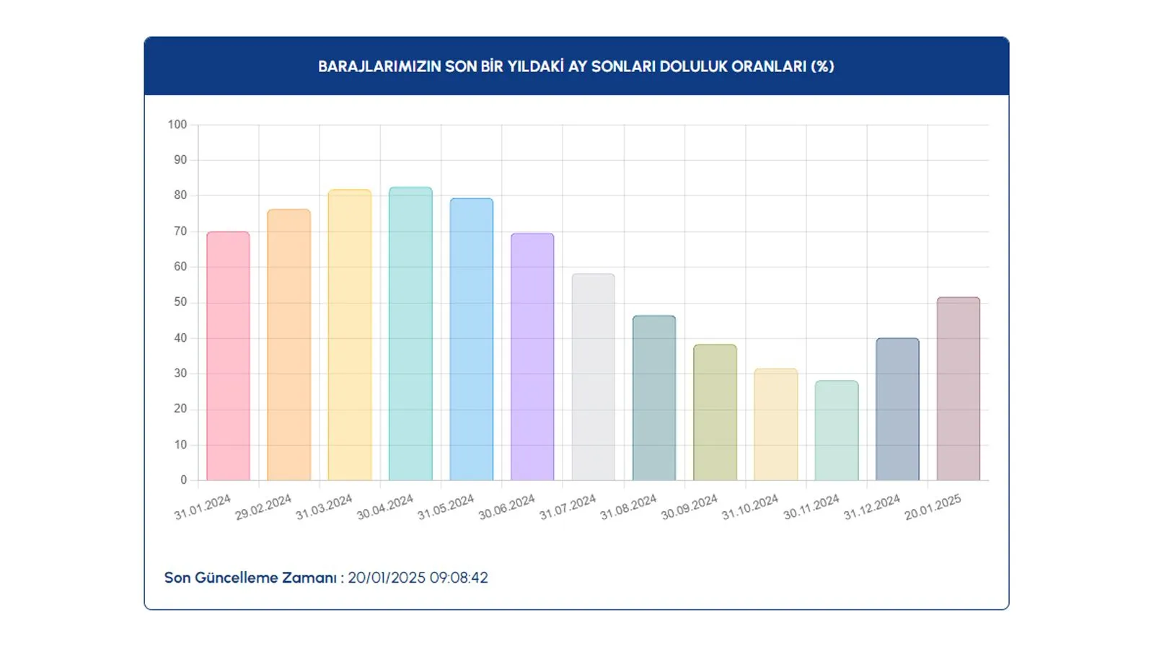
Task: Click the y-axis value 80
Action: click(180, 195)
